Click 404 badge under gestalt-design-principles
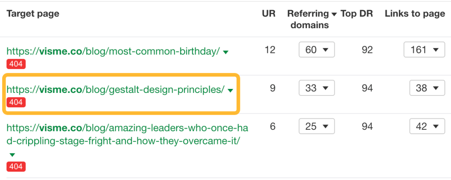Screen dimensions: 451x180 pyautogui.click(x=16, y=102)
